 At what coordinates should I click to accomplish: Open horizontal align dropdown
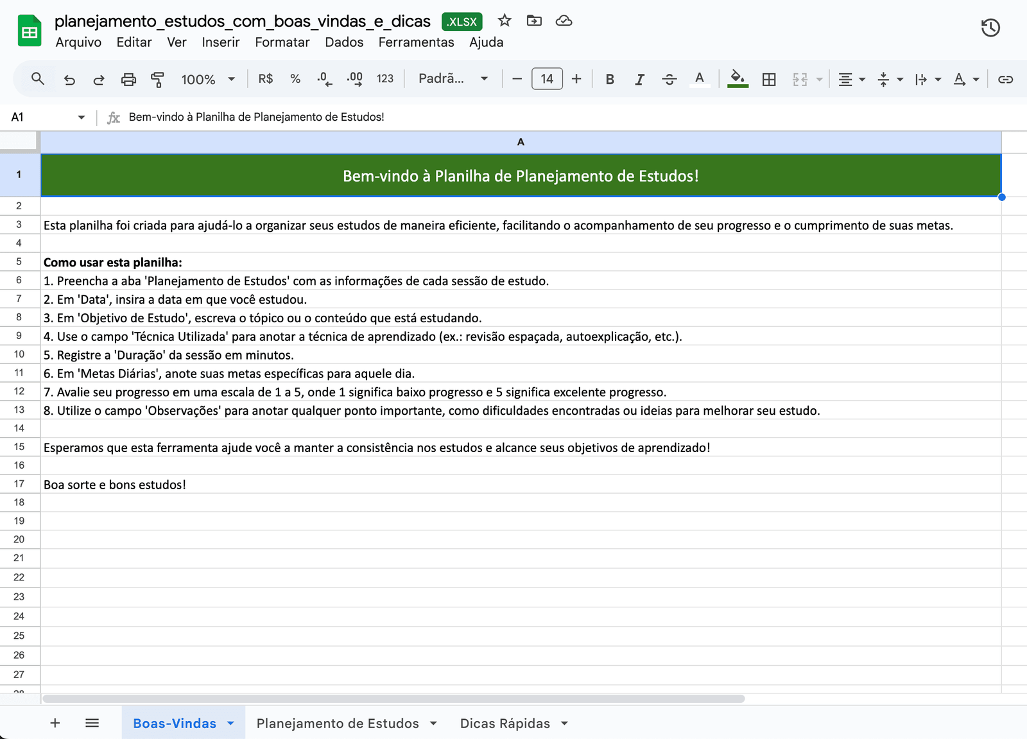tap(852, 79)
